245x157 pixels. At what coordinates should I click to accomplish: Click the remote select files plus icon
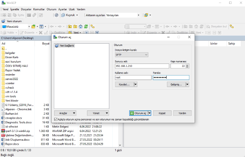[x=209, y=32]
